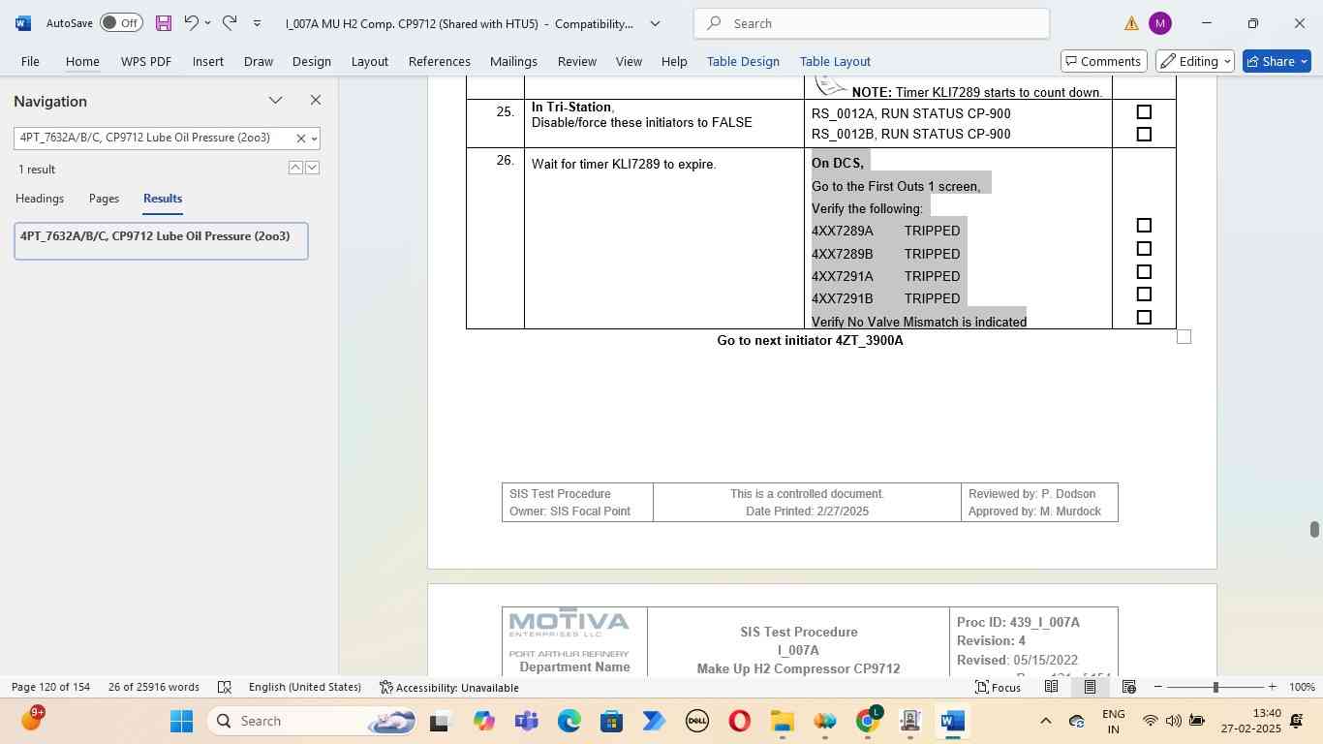The image size is (1323, 744).
Task: Open the Help tab
Action: tap(674, 61)
